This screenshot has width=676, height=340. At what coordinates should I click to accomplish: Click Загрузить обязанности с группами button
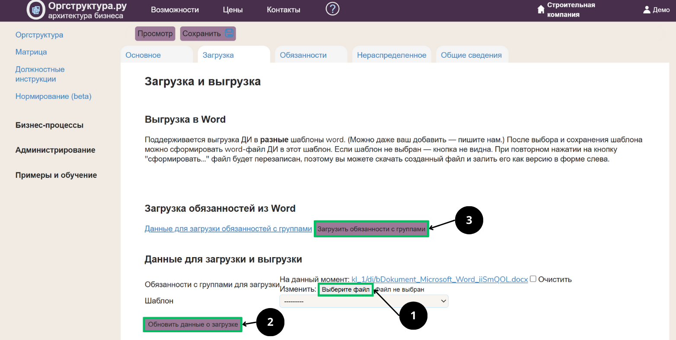point(371,229)
